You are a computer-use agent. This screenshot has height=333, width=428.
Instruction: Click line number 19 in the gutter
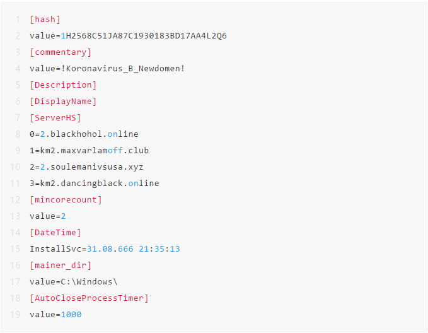point(15,315)
